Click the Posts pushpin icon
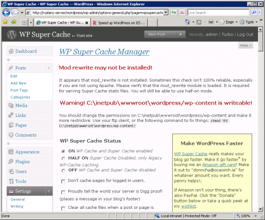Viewport: 265px width, 220px height. (11, 68)
